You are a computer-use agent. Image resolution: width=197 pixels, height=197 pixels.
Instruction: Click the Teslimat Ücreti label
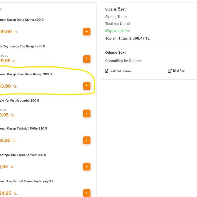117,24
